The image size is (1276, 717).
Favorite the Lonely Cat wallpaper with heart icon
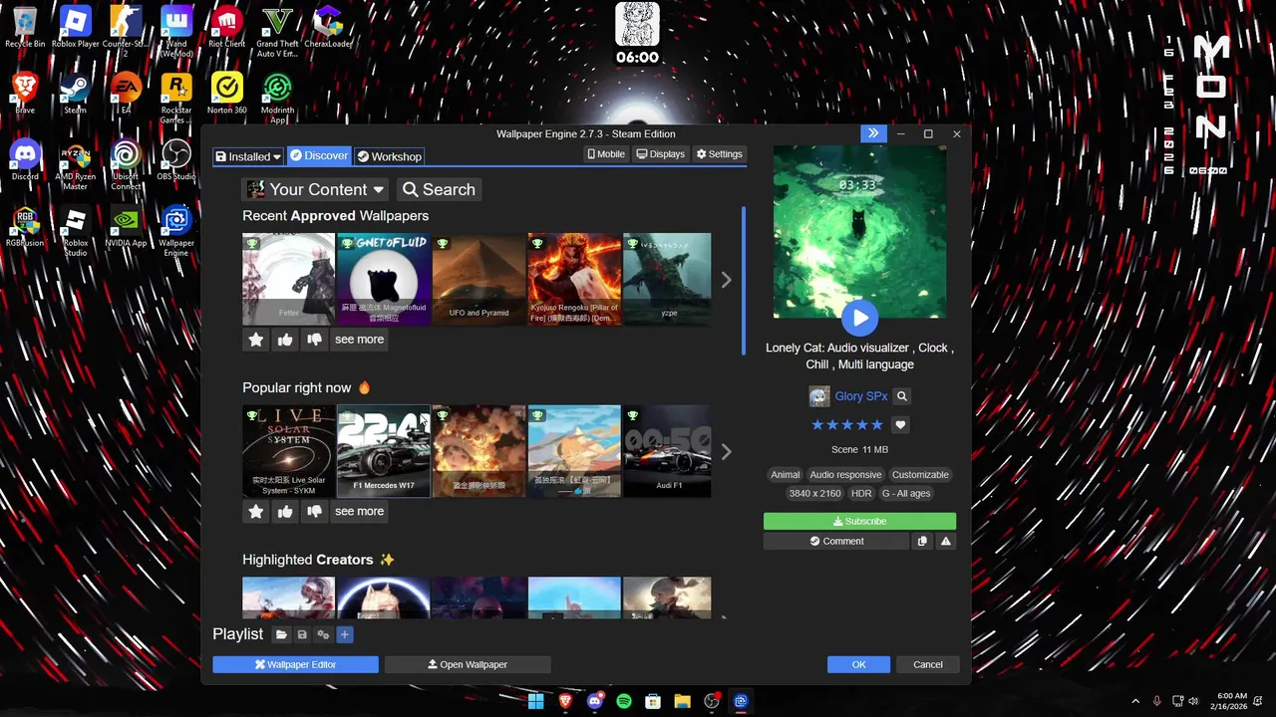pos(900,425)
